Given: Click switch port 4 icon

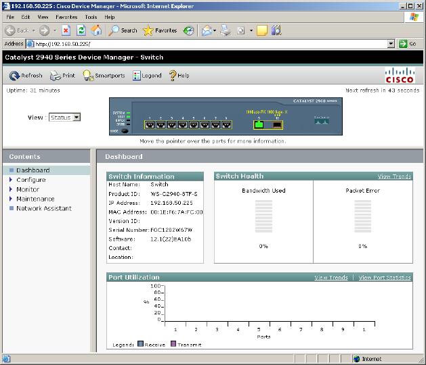Looking at the screenshot, I should [x=183, y=125].
